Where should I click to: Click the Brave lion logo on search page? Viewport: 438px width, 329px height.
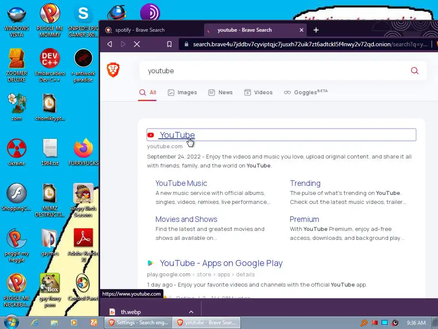pos(113,70)
